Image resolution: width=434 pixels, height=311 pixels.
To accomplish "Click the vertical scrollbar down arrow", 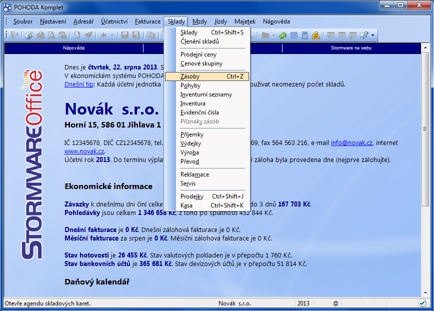I will tap(425, 292).
